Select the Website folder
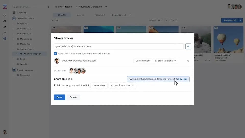Viewport: 245px width, 138px height. pos(24,64)
